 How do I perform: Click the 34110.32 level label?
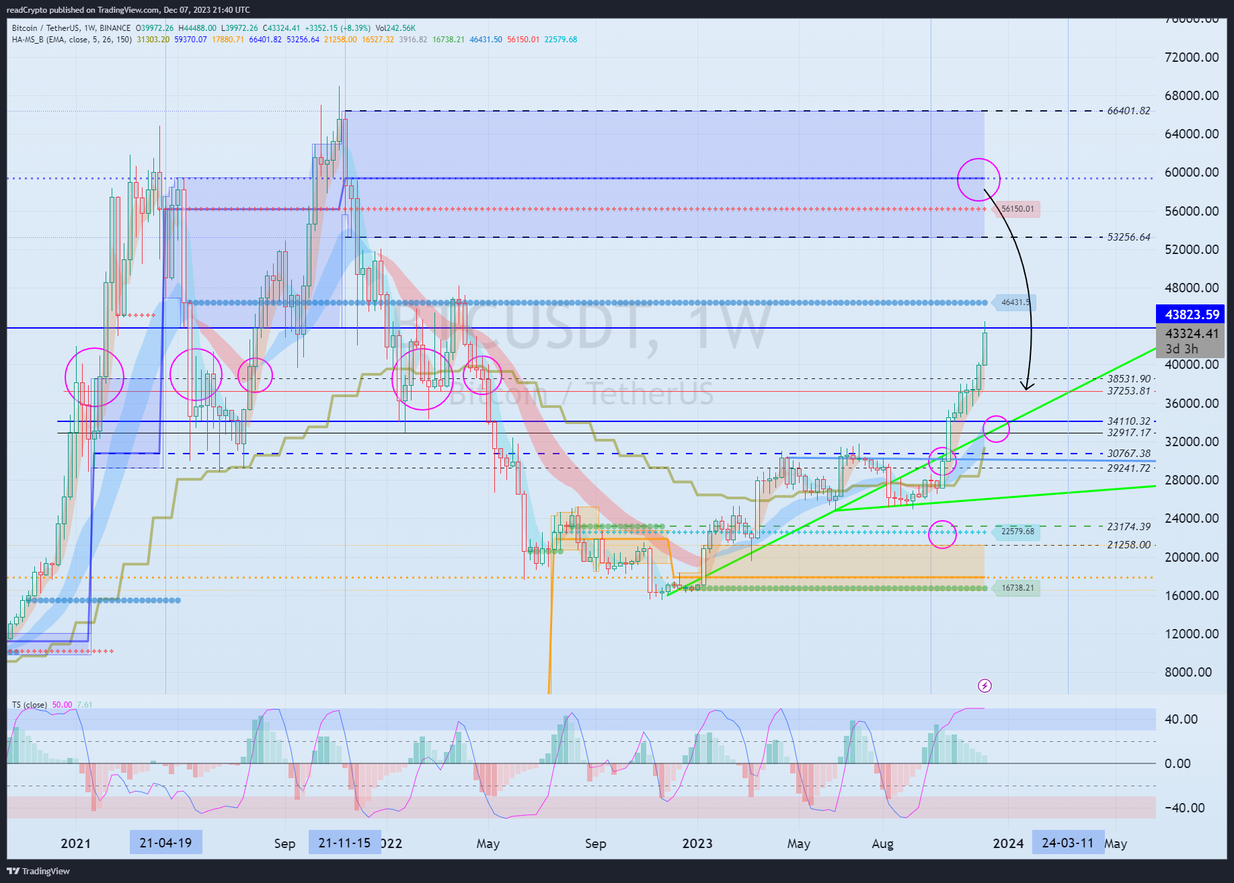1128,421
